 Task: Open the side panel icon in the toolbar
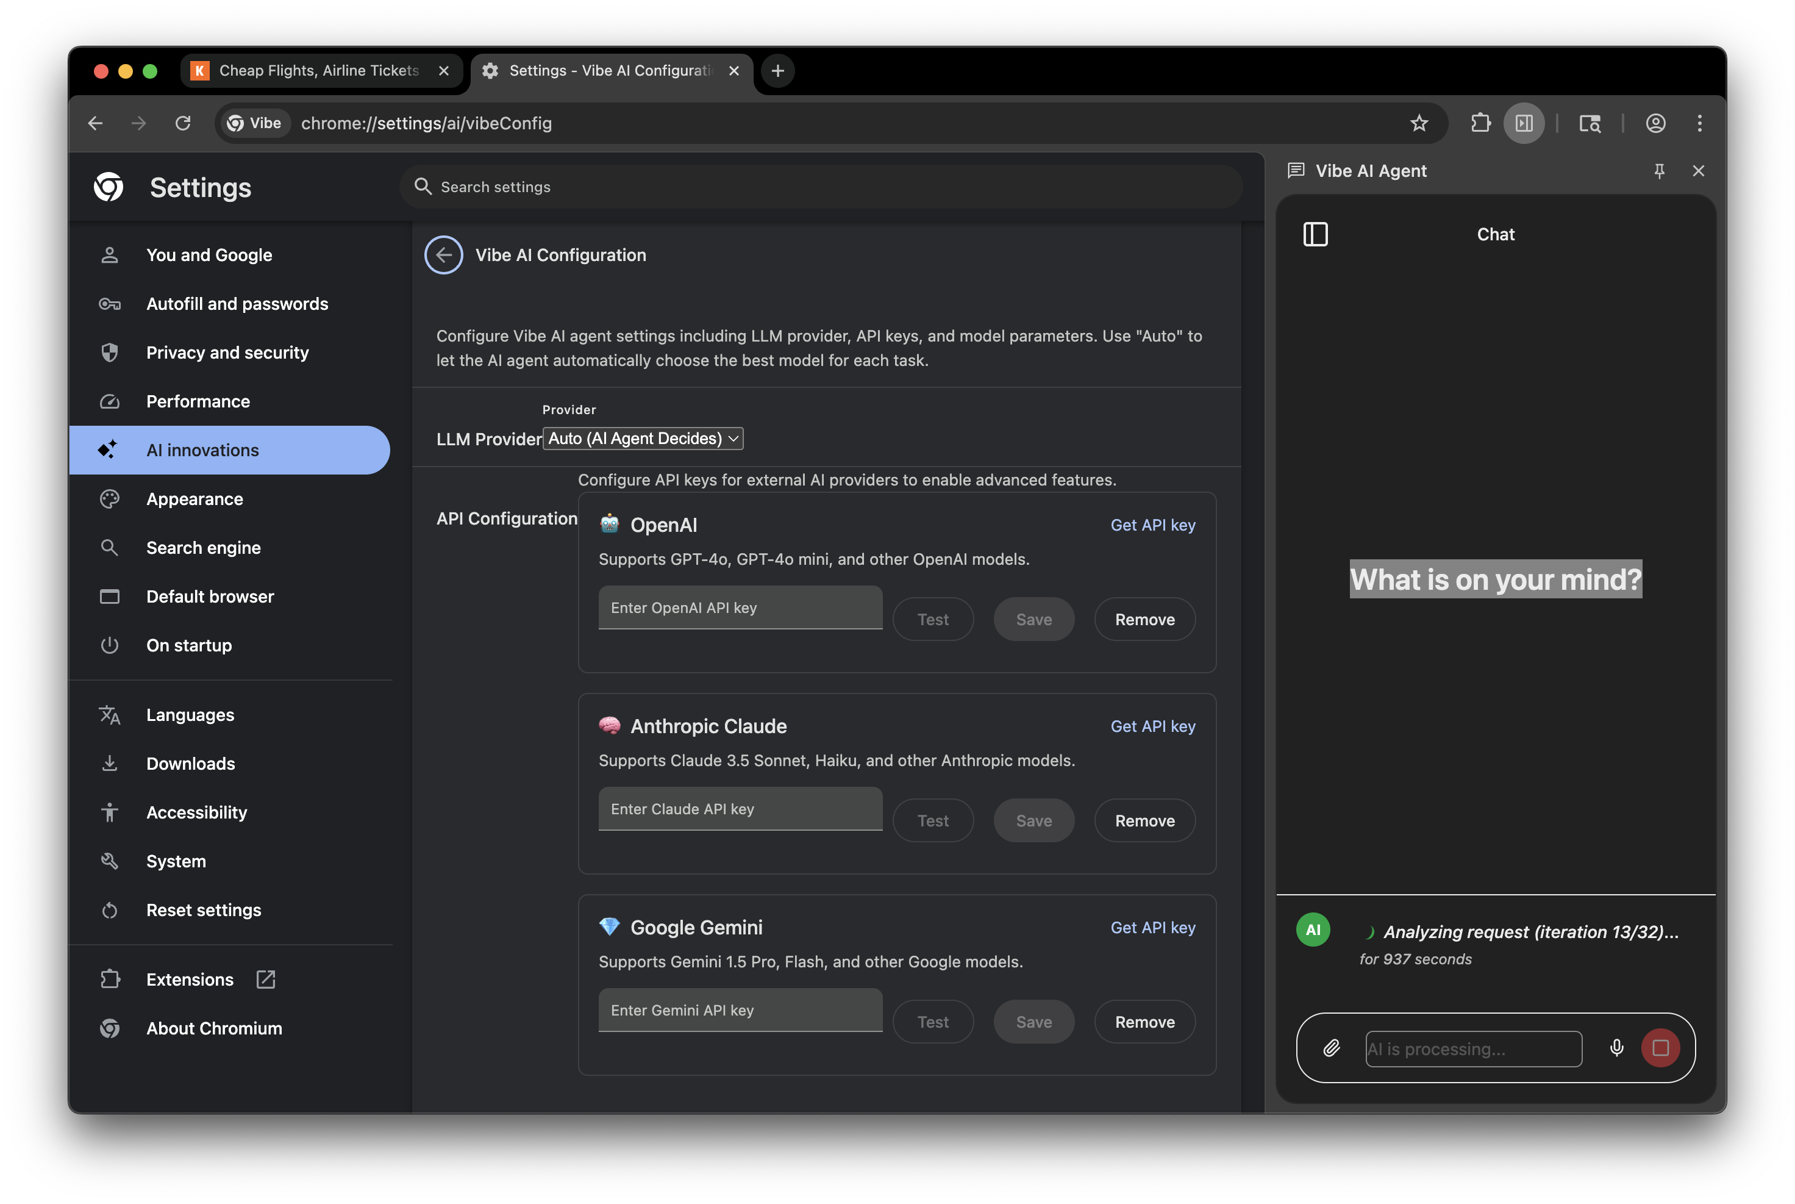tap(1523, 123)
